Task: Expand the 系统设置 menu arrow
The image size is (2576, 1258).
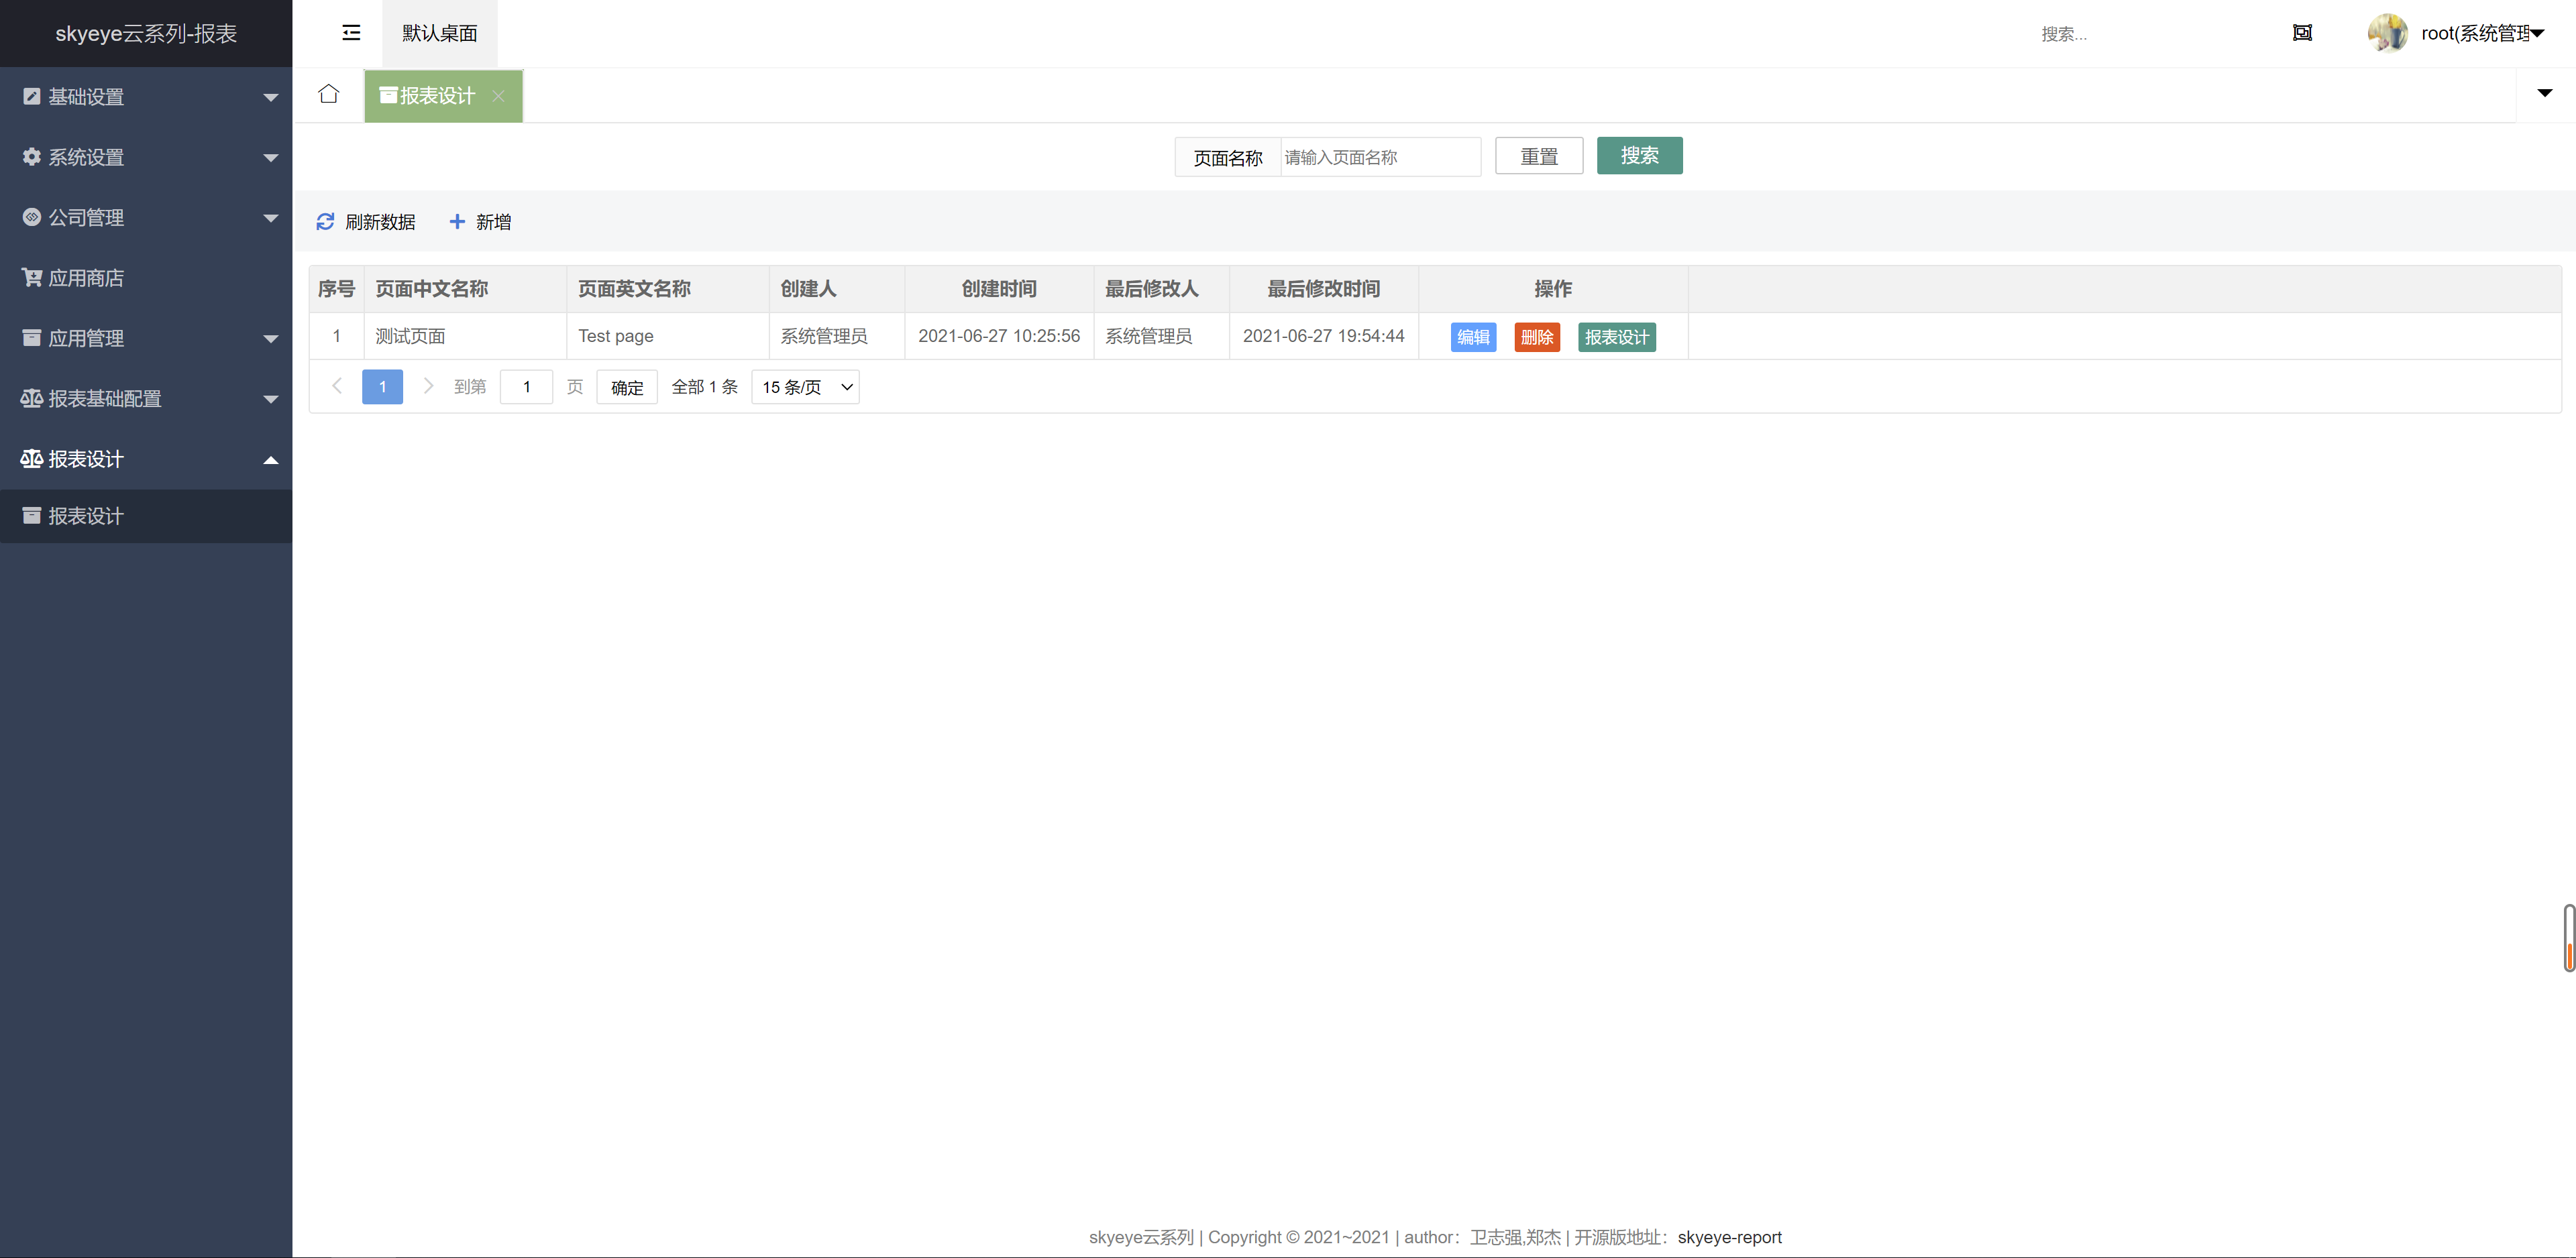Action: 270,158
